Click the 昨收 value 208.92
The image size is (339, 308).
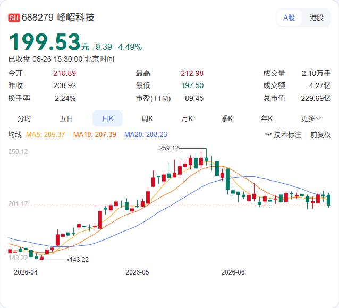click(65, 85)
